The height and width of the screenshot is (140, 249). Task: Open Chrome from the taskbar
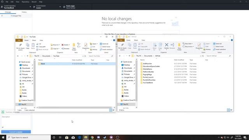point(92,137)
